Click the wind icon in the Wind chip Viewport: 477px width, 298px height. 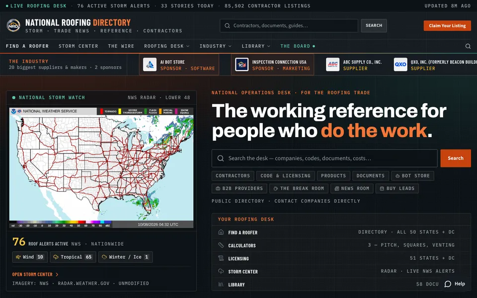pos(18,257)
